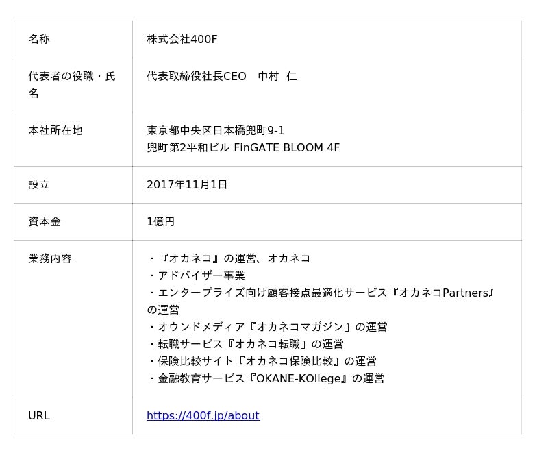Click the OKANE-KOllege education service line
This screenshot has width=548, height=455.
coord(266,378)
